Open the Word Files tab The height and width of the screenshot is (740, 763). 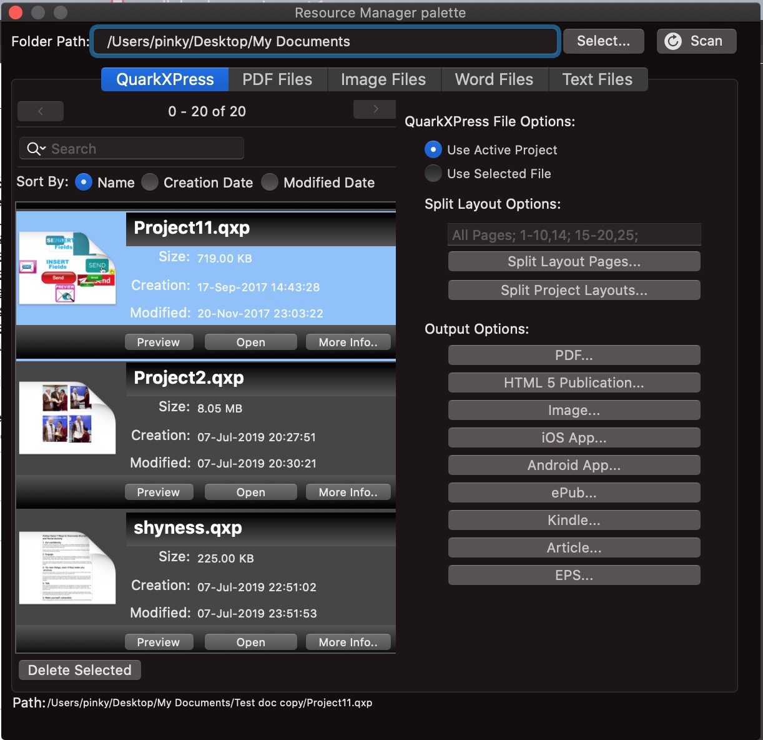click(x=494, y=79)
